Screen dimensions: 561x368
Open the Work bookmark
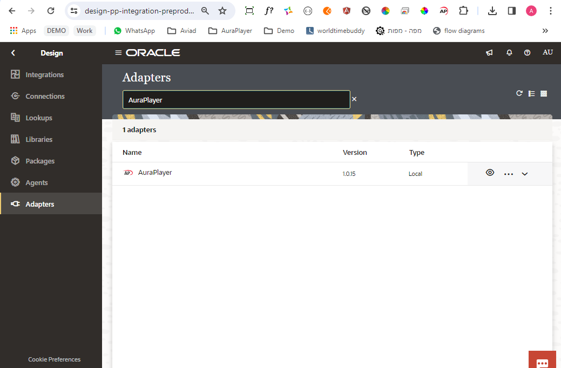pyautogui.click(x=84, y=31)
